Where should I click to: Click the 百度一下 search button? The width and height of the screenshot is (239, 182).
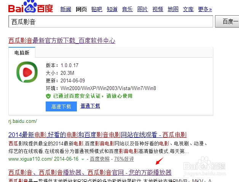[227, 21]
